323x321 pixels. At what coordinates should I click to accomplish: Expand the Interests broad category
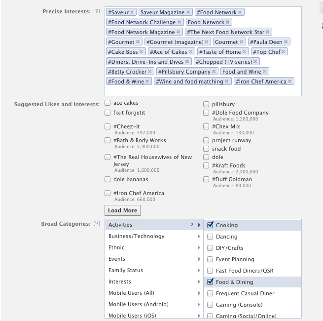coord(154,281)
